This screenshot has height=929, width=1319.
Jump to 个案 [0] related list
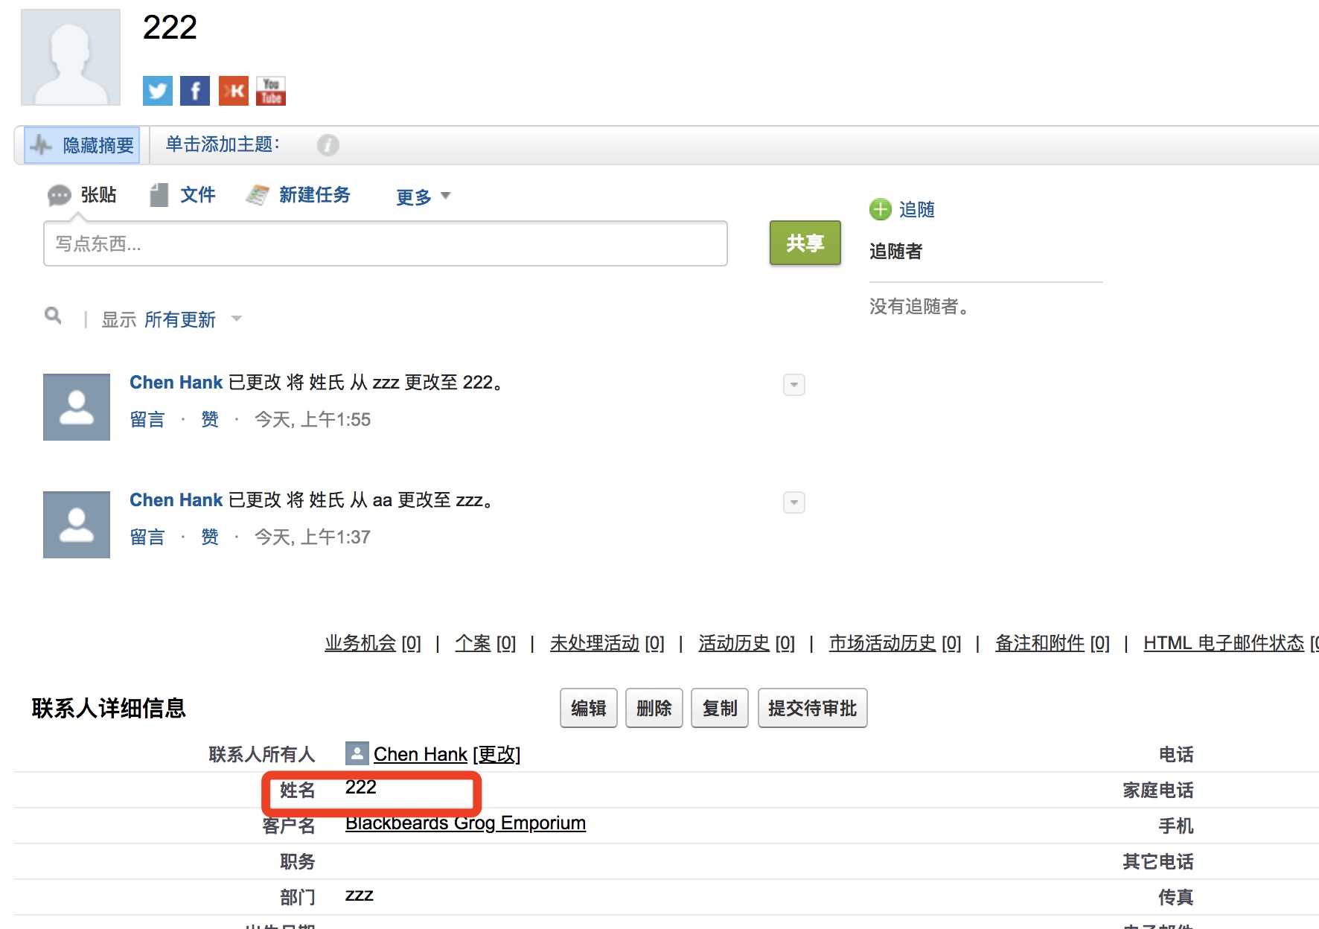485,643
